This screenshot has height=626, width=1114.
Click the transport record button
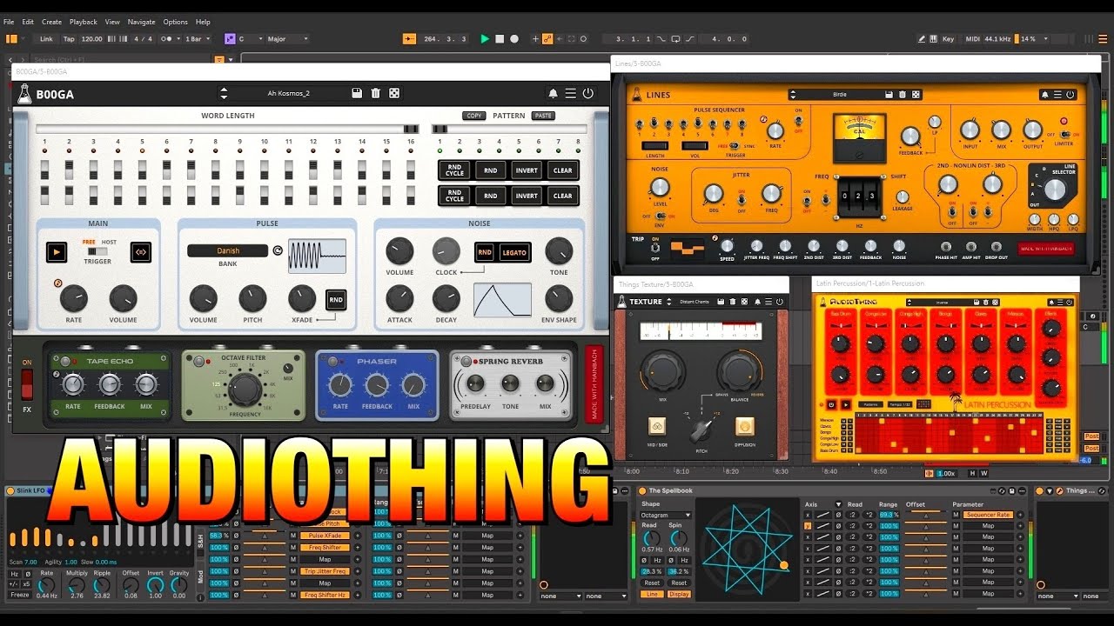tap(514, 39)
